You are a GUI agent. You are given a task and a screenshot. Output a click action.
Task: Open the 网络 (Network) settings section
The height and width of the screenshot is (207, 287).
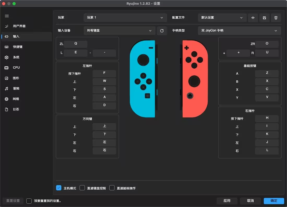click(x=16, y=99)
